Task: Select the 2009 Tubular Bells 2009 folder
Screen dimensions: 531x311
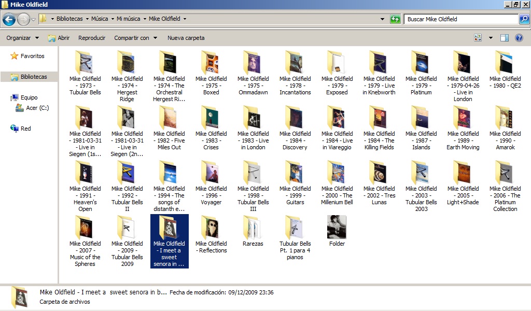Action: click(x=127, y=241)
